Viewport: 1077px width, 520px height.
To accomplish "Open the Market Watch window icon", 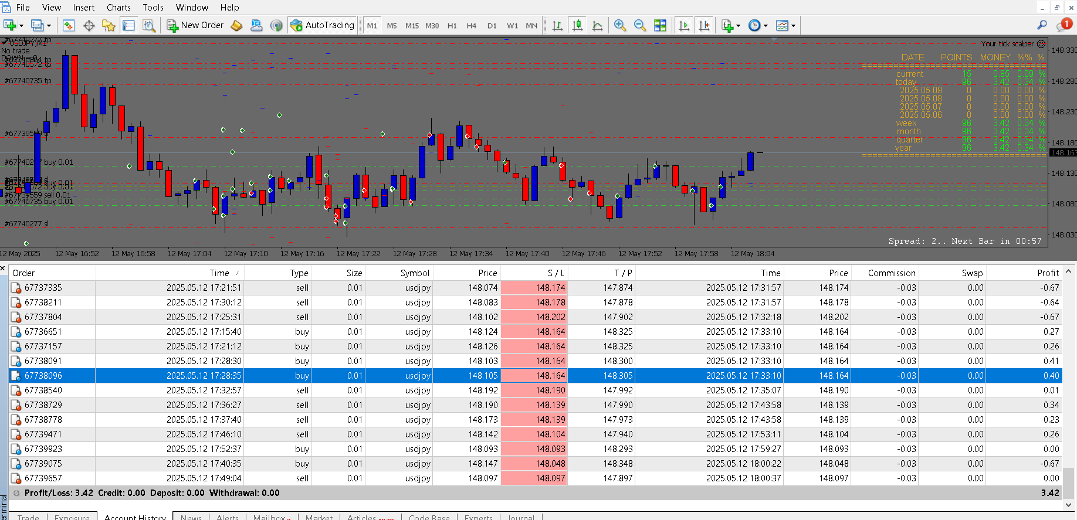I will (x=69, y=25).
